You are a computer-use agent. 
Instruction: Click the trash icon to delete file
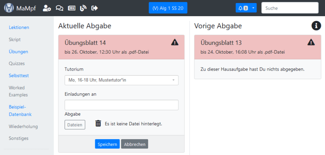(98, 124)
